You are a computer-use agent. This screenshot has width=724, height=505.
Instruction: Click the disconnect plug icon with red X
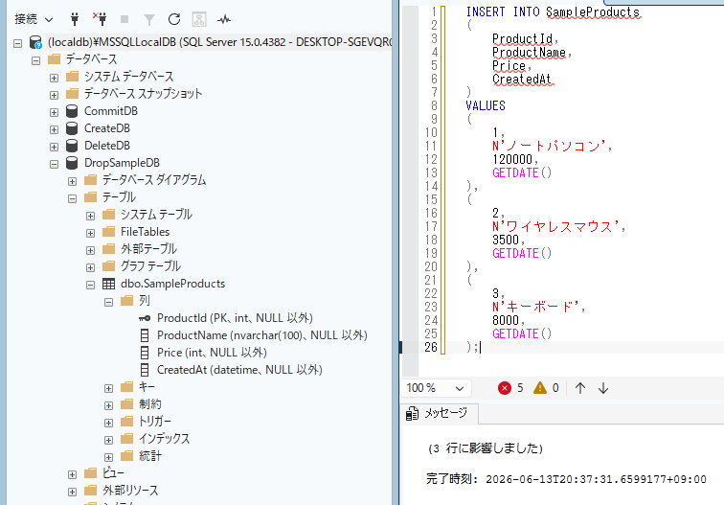(x=100, y=19)
